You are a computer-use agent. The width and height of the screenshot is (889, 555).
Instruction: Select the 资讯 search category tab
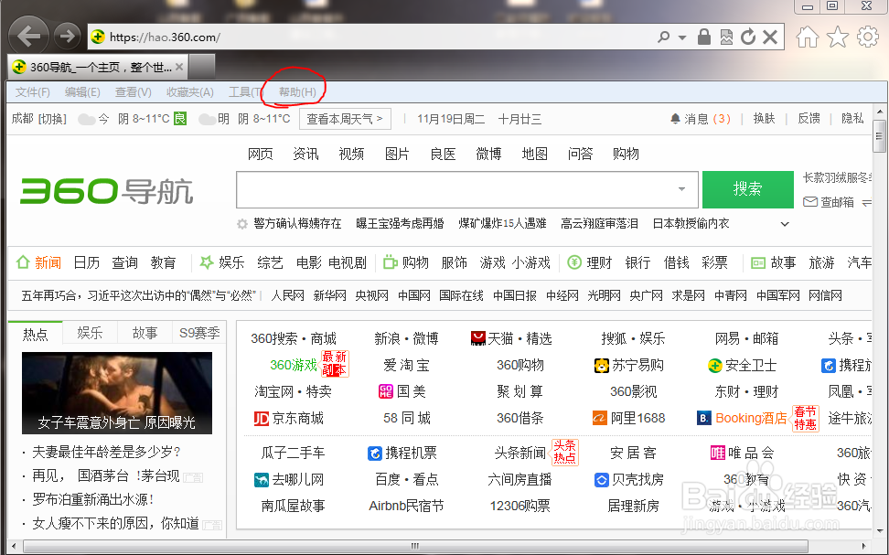click(x=305, y=154)
